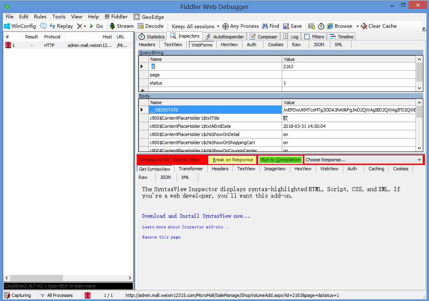Image resolution: width=429 pixels, height=301 pixels.
Task: Click Break on Response button
Action: click(x=233, y=160)
